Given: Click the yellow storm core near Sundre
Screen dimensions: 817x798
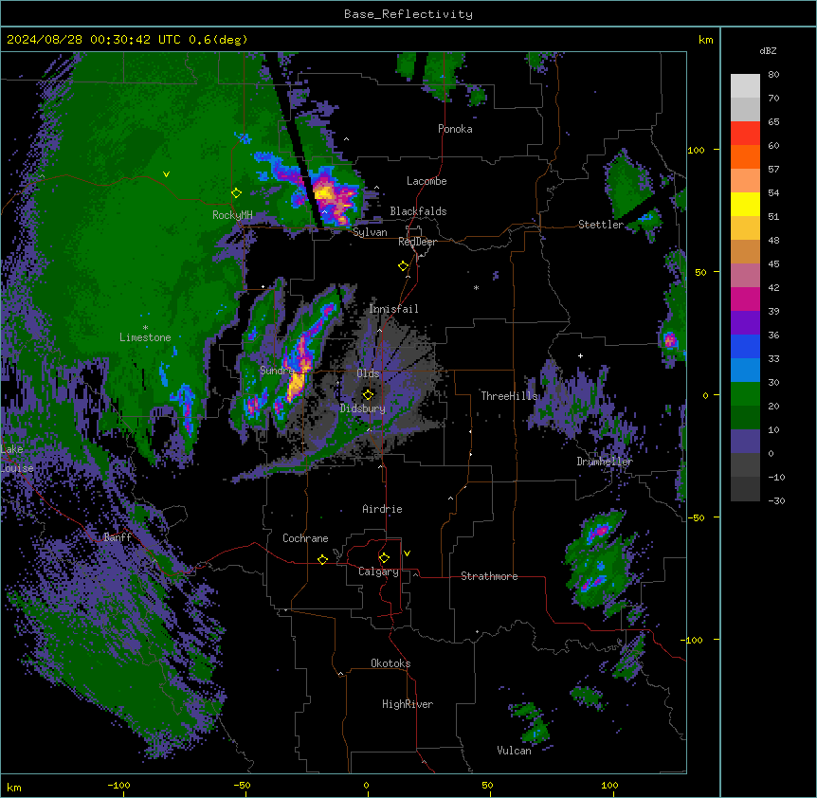Looking at the screenshot, I should 297,384.
